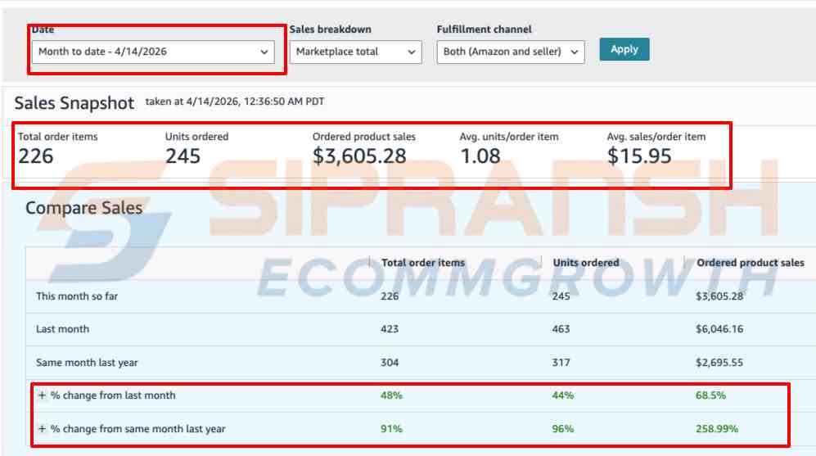This screenshot has width=816, height=456.
Task: Click the chevron in Marketplace total dropdown
Action: [411, 52]
